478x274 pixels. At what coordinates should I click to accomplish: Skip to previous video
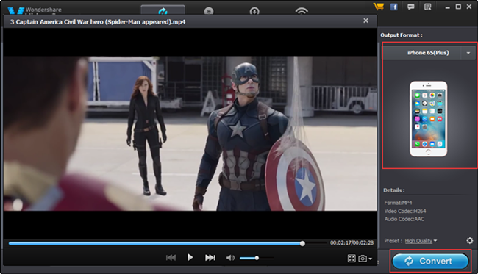point(171,258)
